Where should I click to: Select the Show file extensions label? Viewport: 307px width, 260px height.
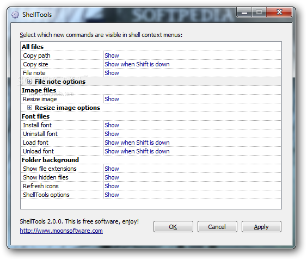(x=50, y=169)
